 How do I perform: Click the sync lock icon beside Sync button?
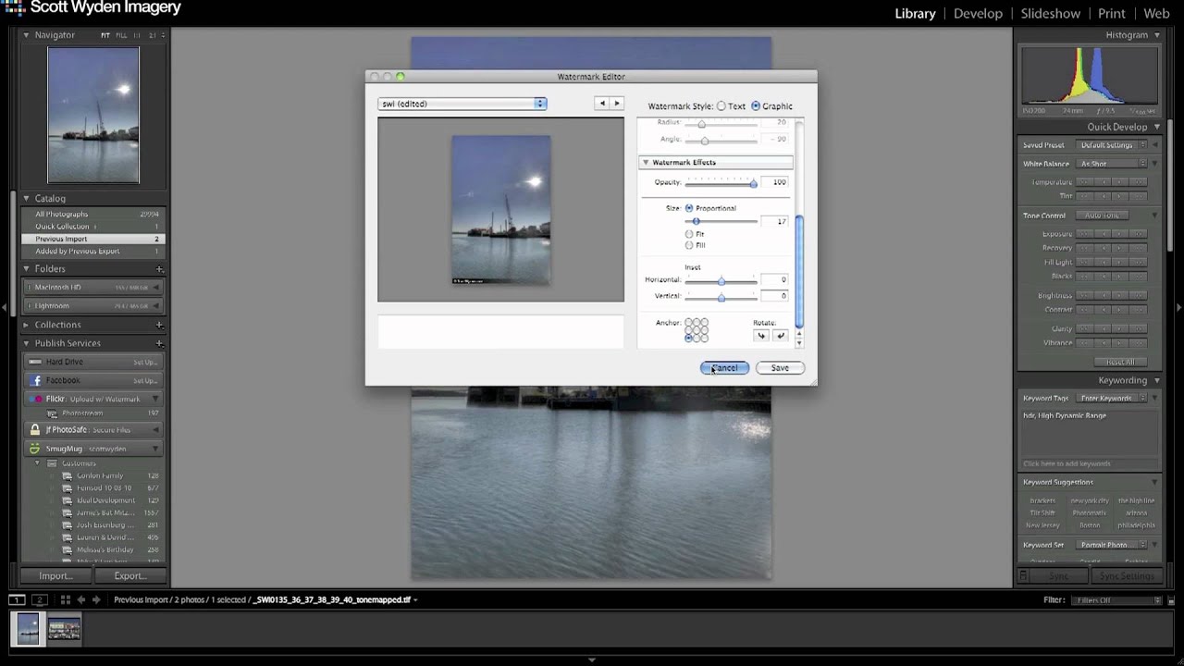tap(1023, 575)
